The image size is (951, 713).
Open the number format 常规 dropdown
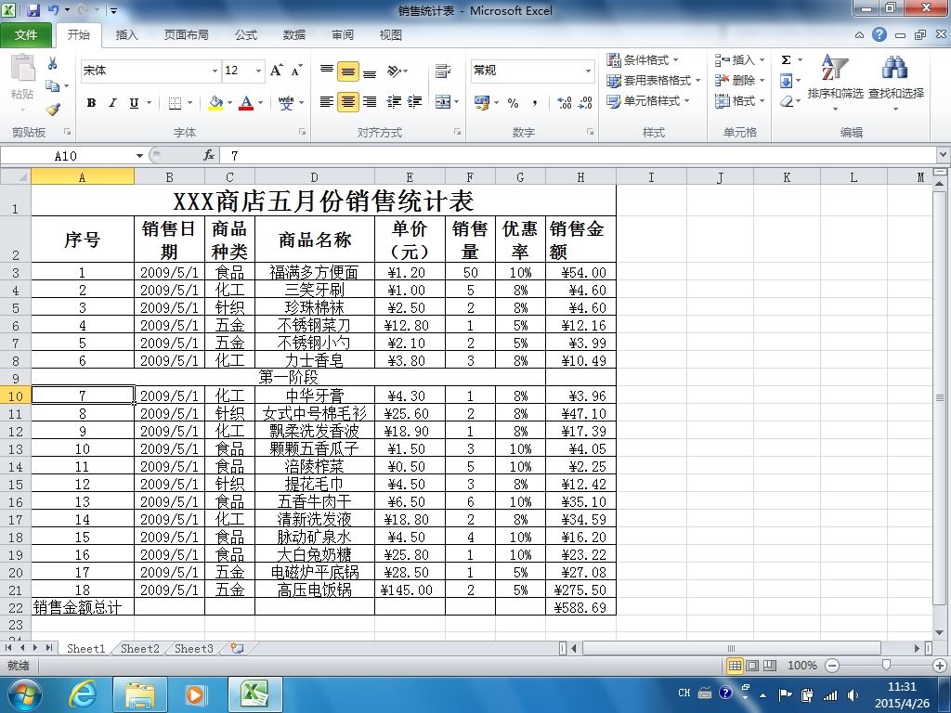tap(588, 71)
